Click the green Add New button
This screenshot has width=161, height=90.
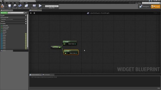point(4,13)
